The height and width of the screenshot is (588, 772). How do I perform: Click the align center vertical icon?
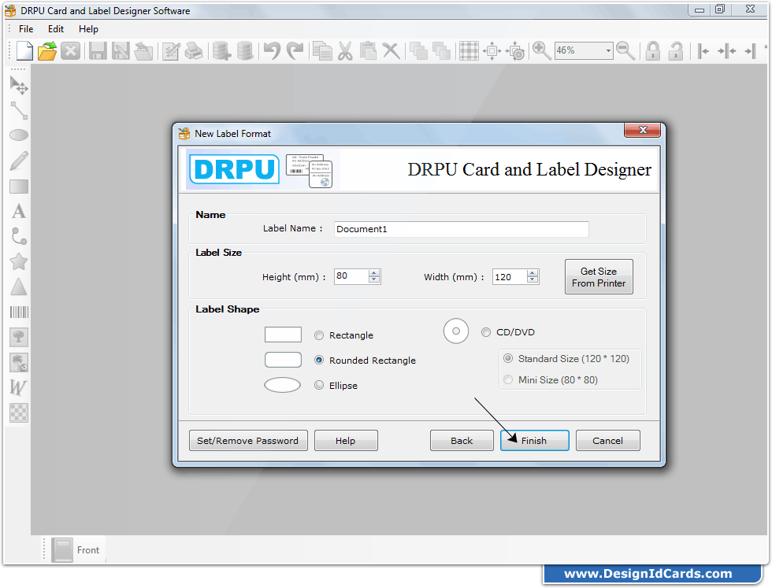pos(726,50)
